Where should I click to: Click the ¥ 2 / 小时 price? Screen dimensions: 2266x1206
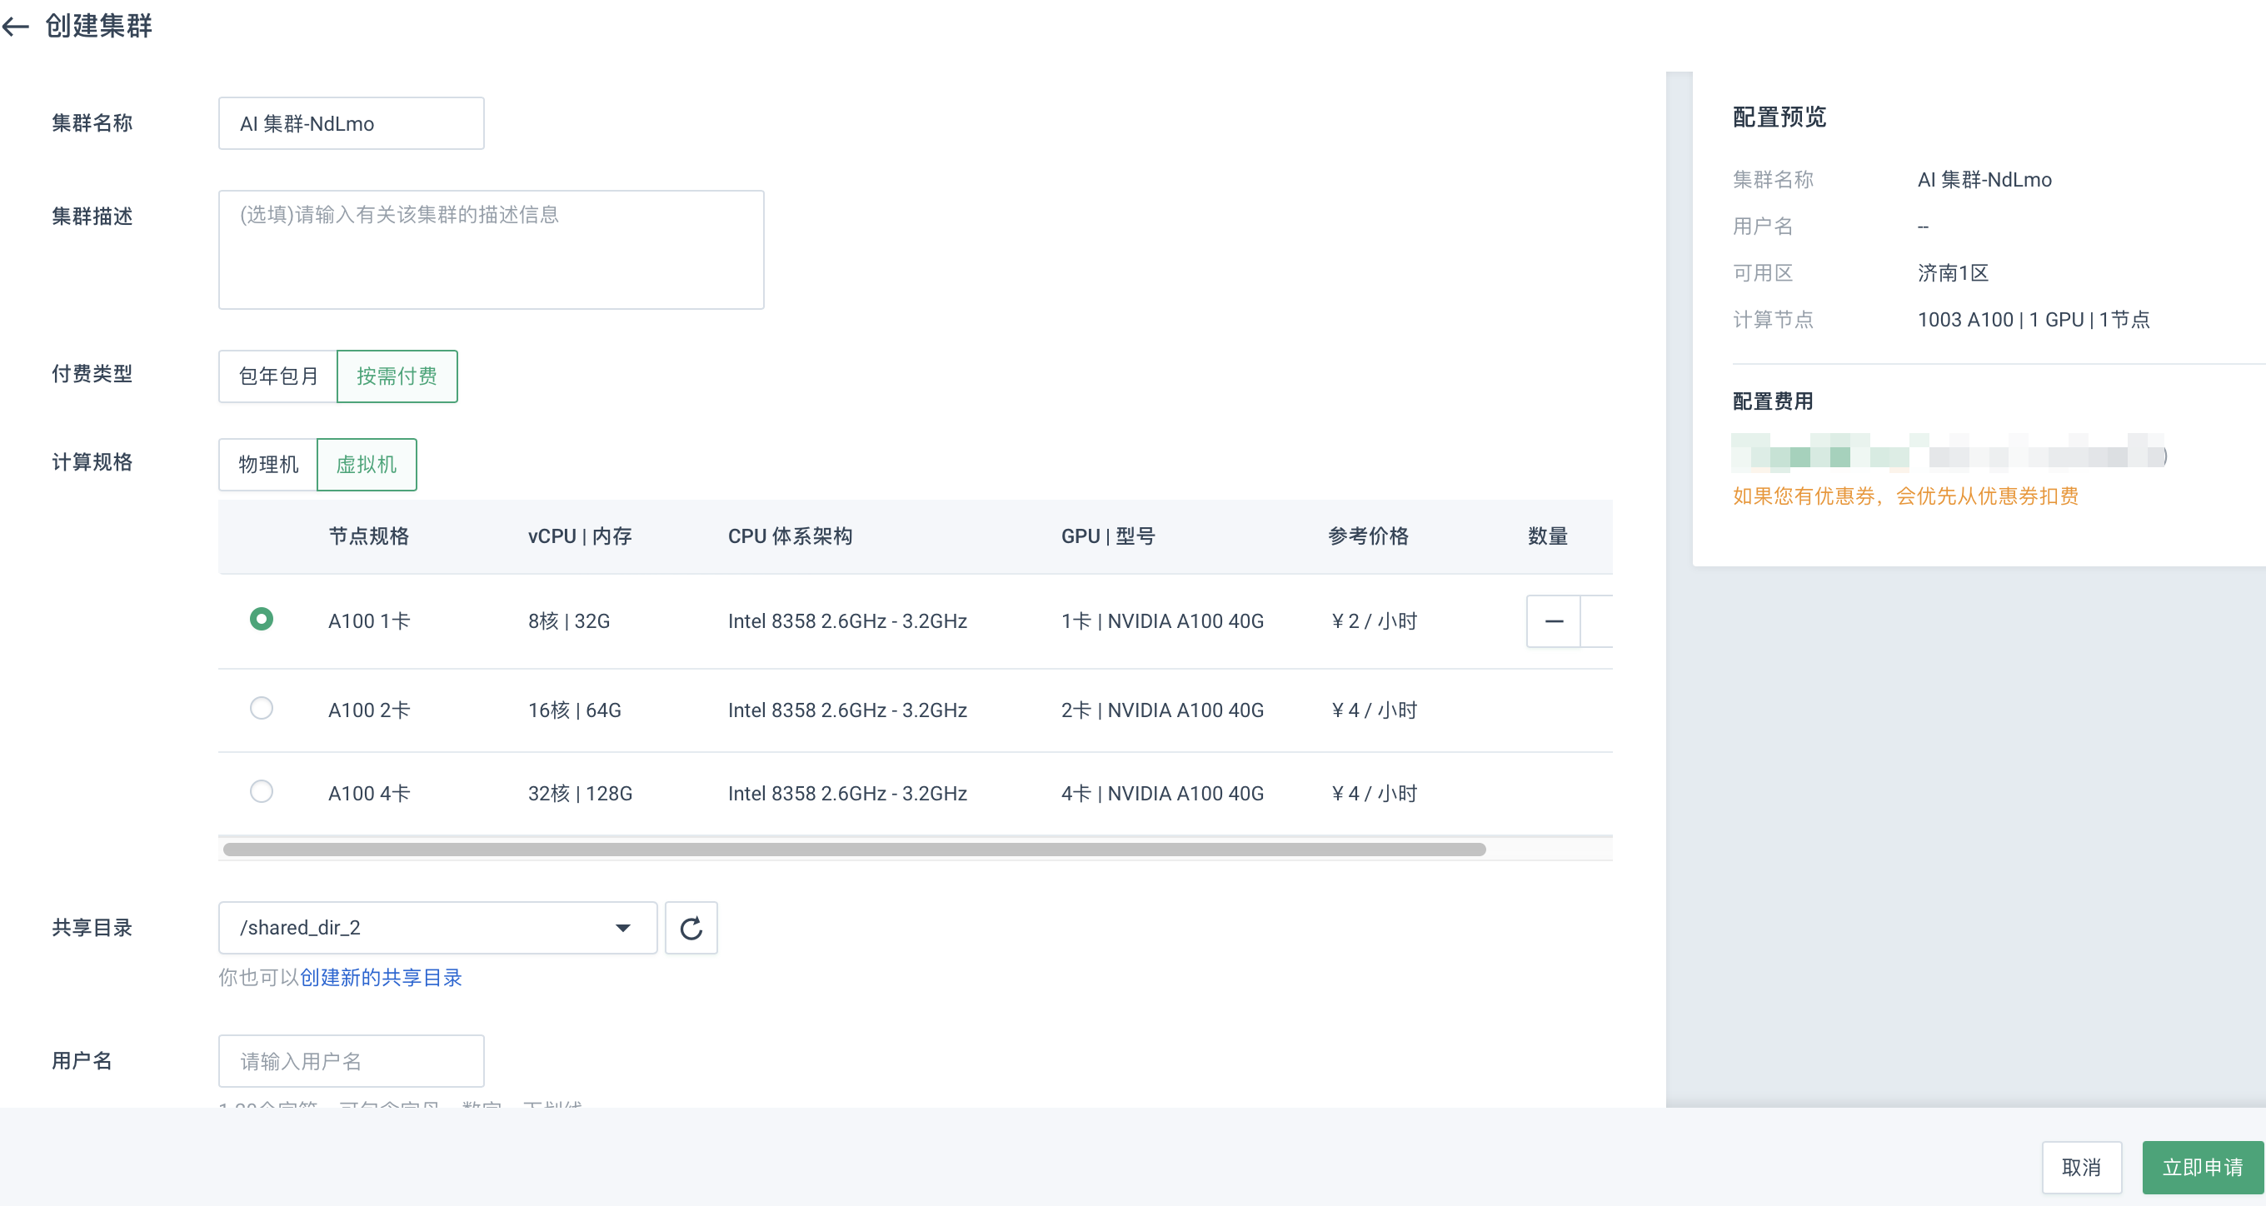[x=1373, y=621]
